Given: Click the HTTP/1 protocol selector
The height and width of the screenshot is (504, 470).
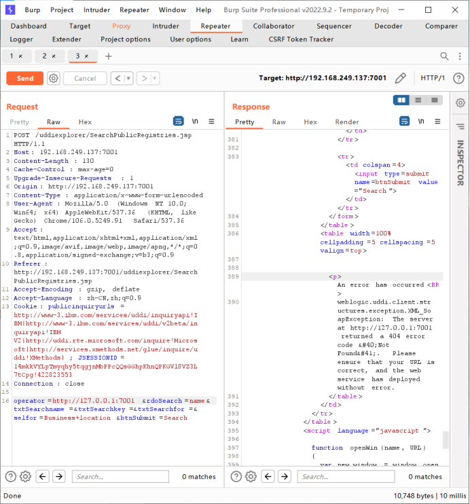Looking at the screenshot, I should 433,78.
